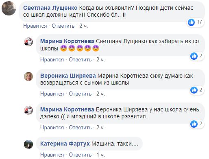This screenshot has width=209, height=159.
Task: Like Марина Коротнева's reply about school being far
Action: tap(52, 127)
